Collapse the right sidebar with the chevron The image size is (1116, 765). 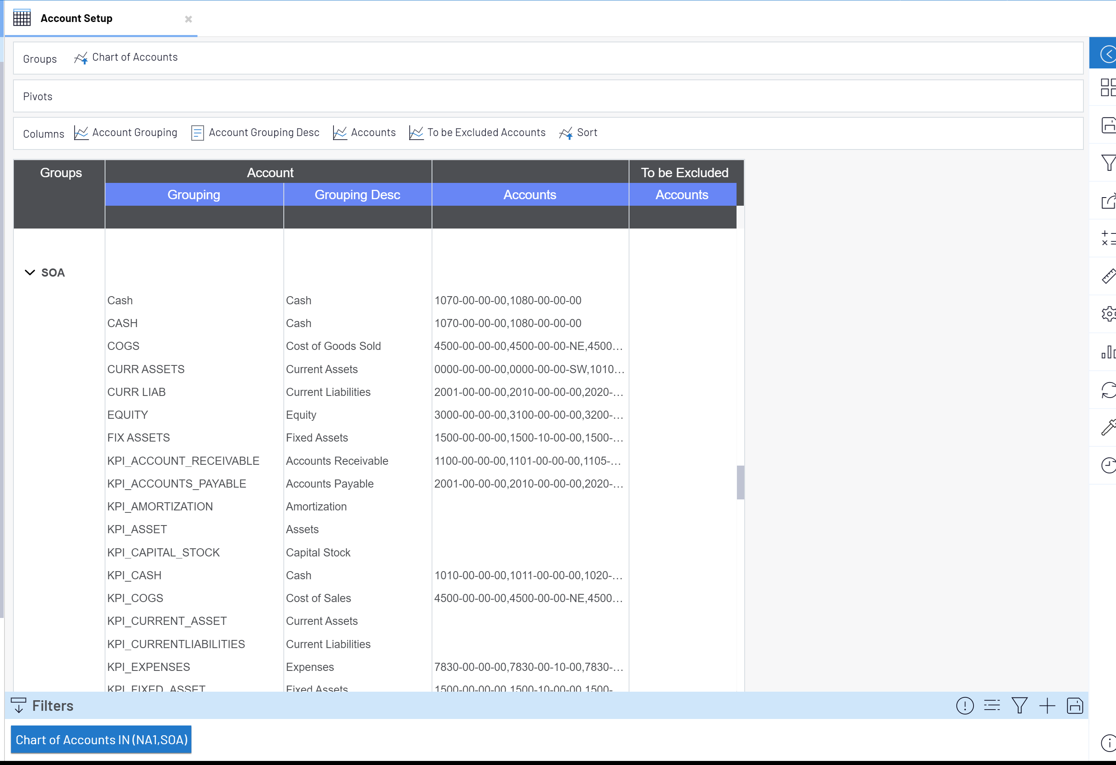pyautogui.click(x=1107, y=53)
